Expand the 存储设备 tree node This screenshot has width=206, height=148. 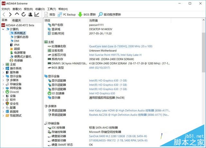coord(3,84)
